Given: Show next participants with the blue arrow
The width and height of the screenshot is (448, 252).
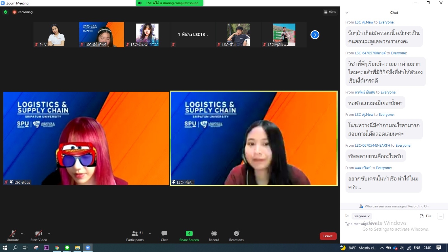Looking at the screenshot, I should tap(315, 34).
